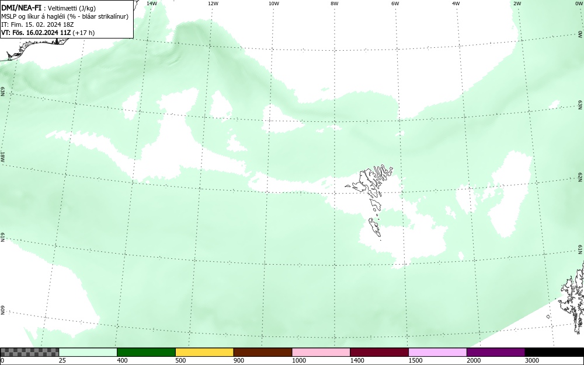Click the '4W' longitude label
Image resolution: width=584 pixels, height=365 pixels.
click(456, 3)
